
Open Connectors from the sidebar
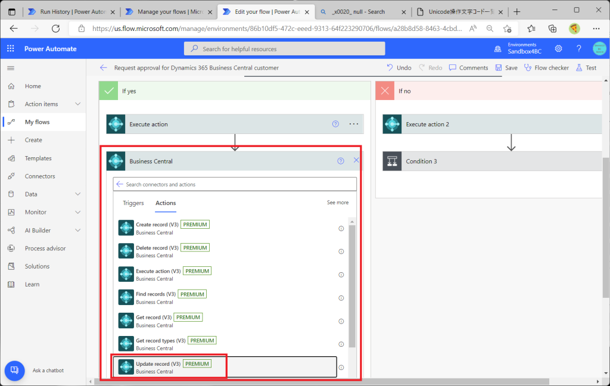point(40,176)
